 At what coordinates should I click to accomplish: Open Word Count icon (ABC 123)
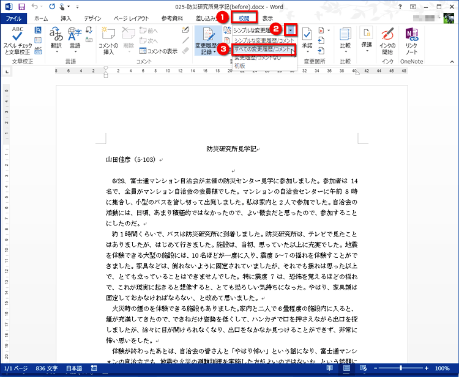coord(38,51)
